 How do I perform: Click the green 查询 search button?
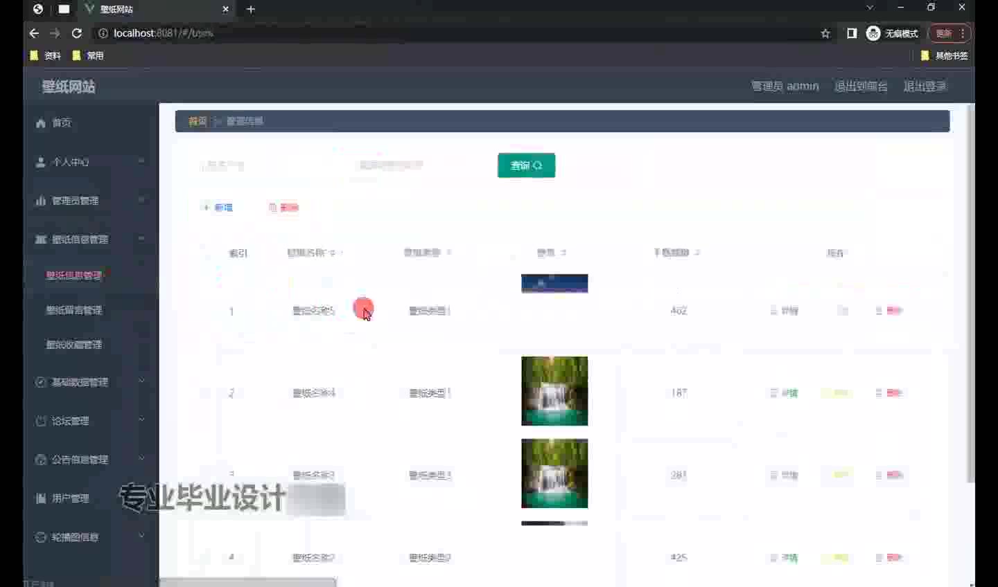[526, 165]
